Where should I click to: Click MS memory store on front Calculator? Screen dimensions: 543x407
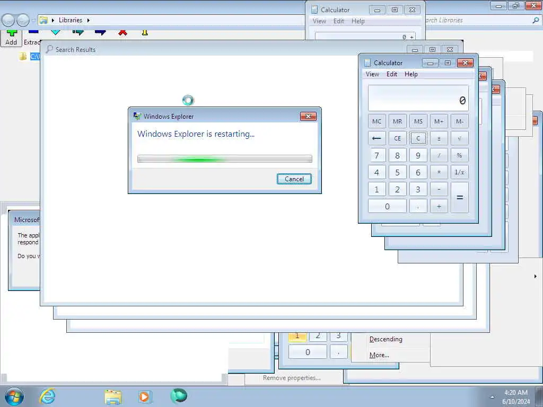pyautogui.click(x=418, y=121)
